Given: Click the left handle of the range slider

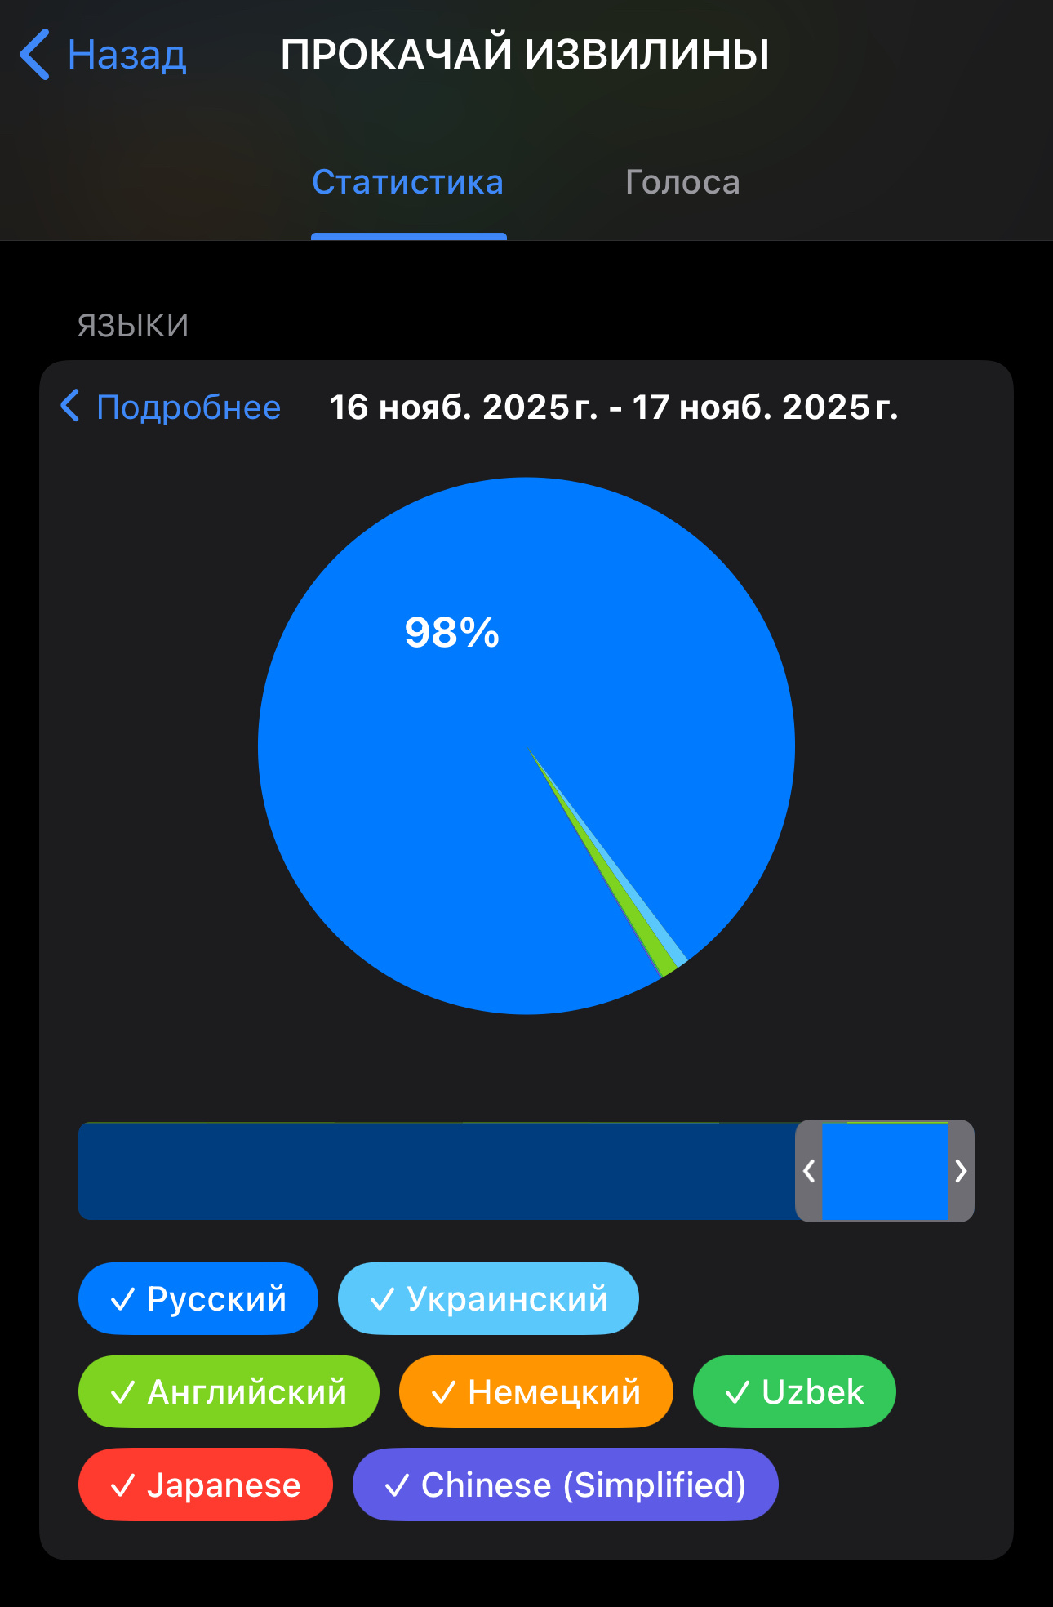Looking at the screenshot, I should point(809,1171).
